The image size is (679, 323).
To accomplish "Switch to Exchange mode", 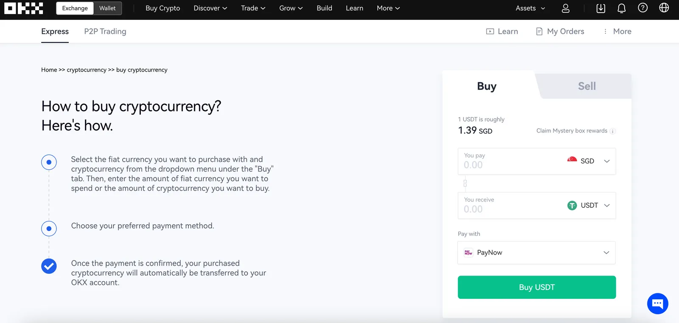I will pyautogui.click(x=75, y=8).
